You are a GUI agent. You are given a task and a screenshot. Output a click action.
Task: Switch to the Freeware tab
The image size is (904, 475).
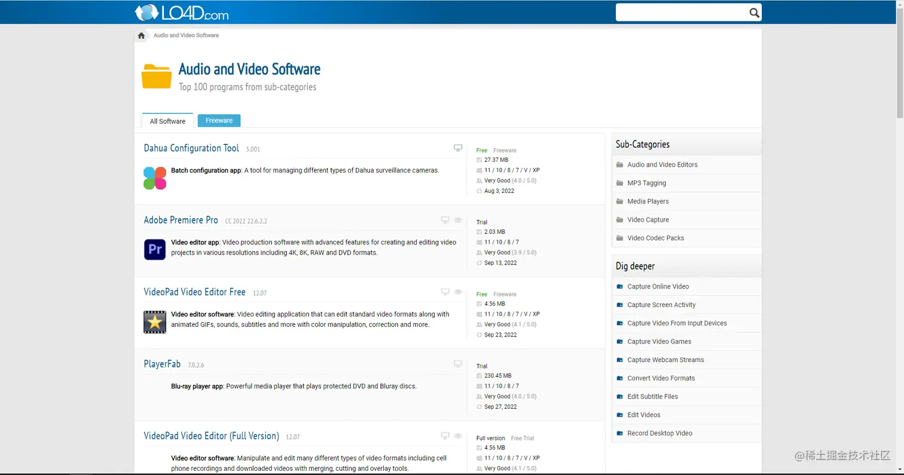tap(219, 120)
